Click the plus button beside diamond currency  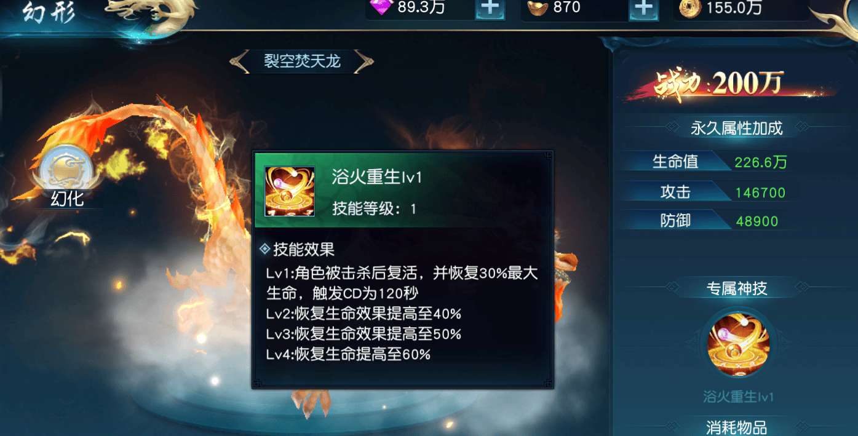[x=490, y=8]
